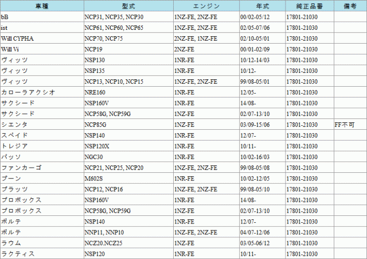Click the スペイド vehicle cell
The width and height of the screenshot is (367, 259).
click(14, 136)
